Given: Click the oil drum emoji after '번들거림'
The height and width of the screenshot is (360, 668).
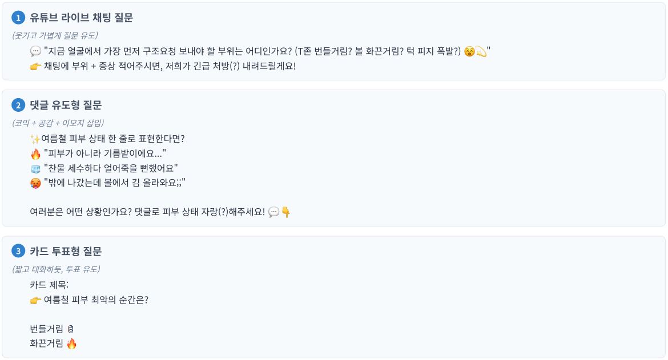Looking at the screenshot, I should point(71,329).
